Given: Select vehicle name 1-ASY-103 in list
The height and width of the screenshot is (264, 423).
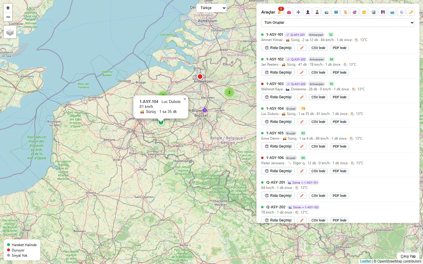Looking at the screenshot, I should pos(275,84).
